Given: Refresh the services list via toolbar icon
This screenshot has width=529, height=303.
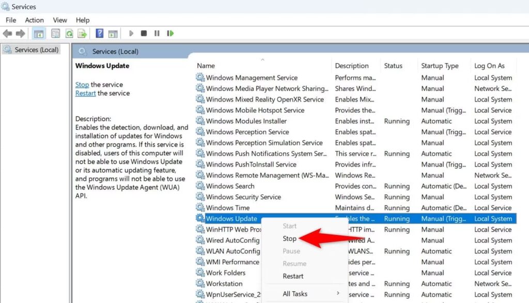Looking at the screenshot, I should click(69, 33).
